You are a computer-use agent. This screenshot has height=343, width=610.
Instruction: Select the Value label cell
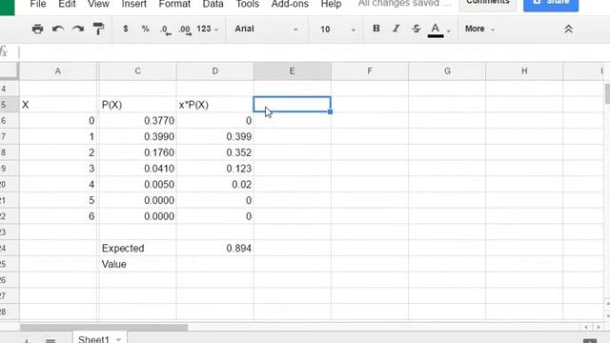(x=137, y=264)
